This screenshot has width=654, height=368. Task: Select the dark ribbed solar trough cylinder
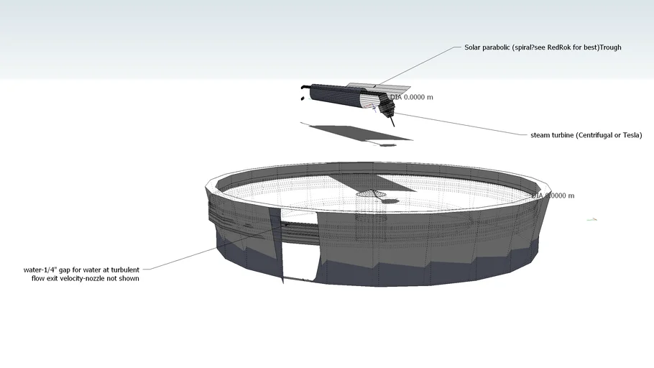pos(338,98)
